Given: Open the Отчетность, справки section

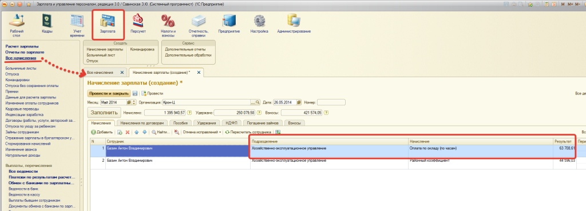Looking at the screenshot, I should point(199,25).
